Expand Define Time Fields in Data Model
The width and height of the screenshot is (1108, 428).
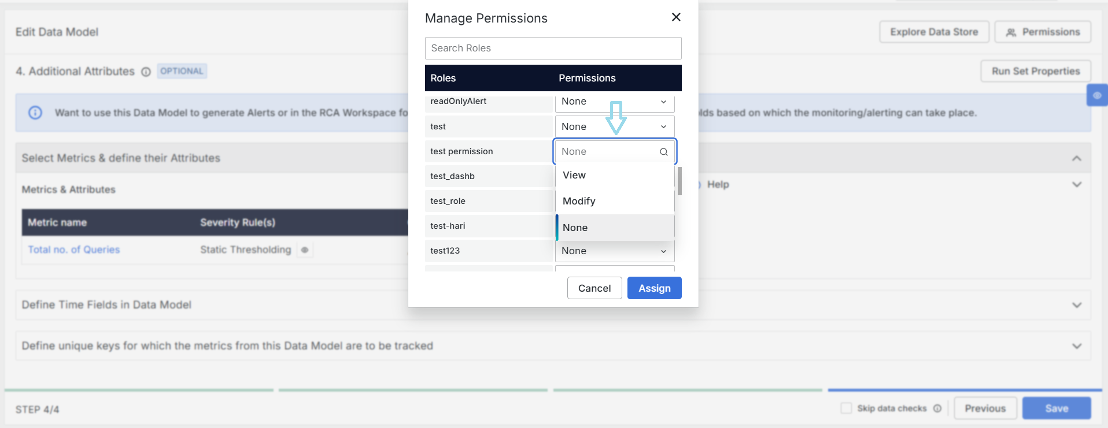[1076, 305]
